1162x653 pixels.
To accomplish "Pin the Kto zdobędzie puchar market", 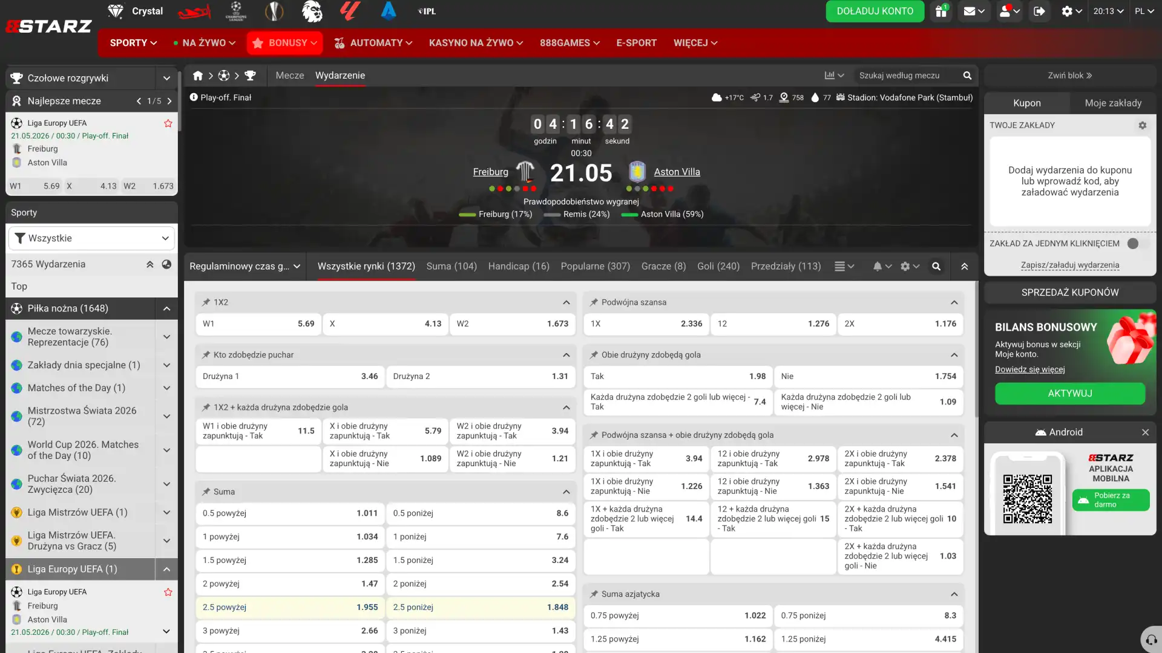I will tap(206, 355).
